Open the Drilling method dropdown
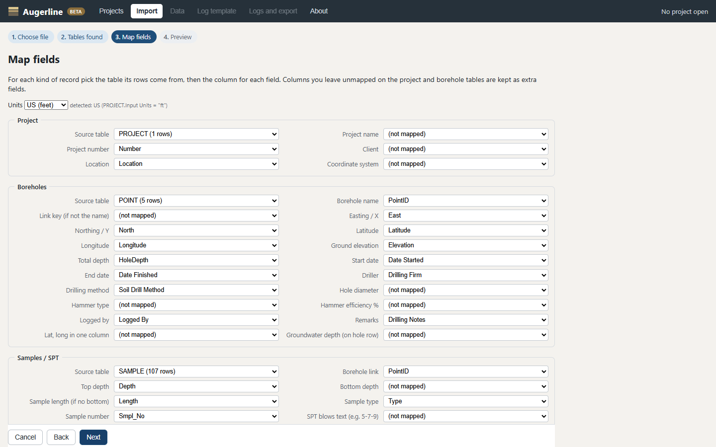The image size is (716, 447). (x=196, y=290)
